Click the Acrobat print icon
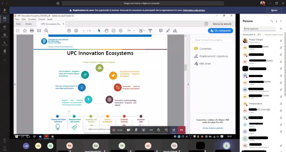This screenshot has width=286, height=152. coord(32,31)
